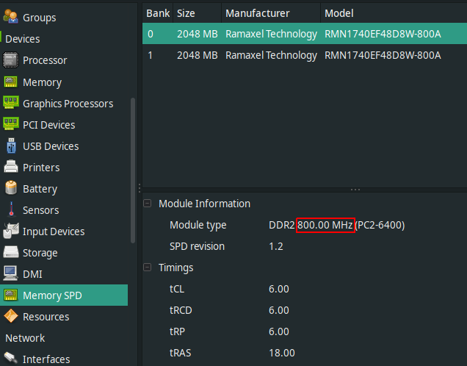
Task: Open the Storage entry label
Action: pos(40,253)
